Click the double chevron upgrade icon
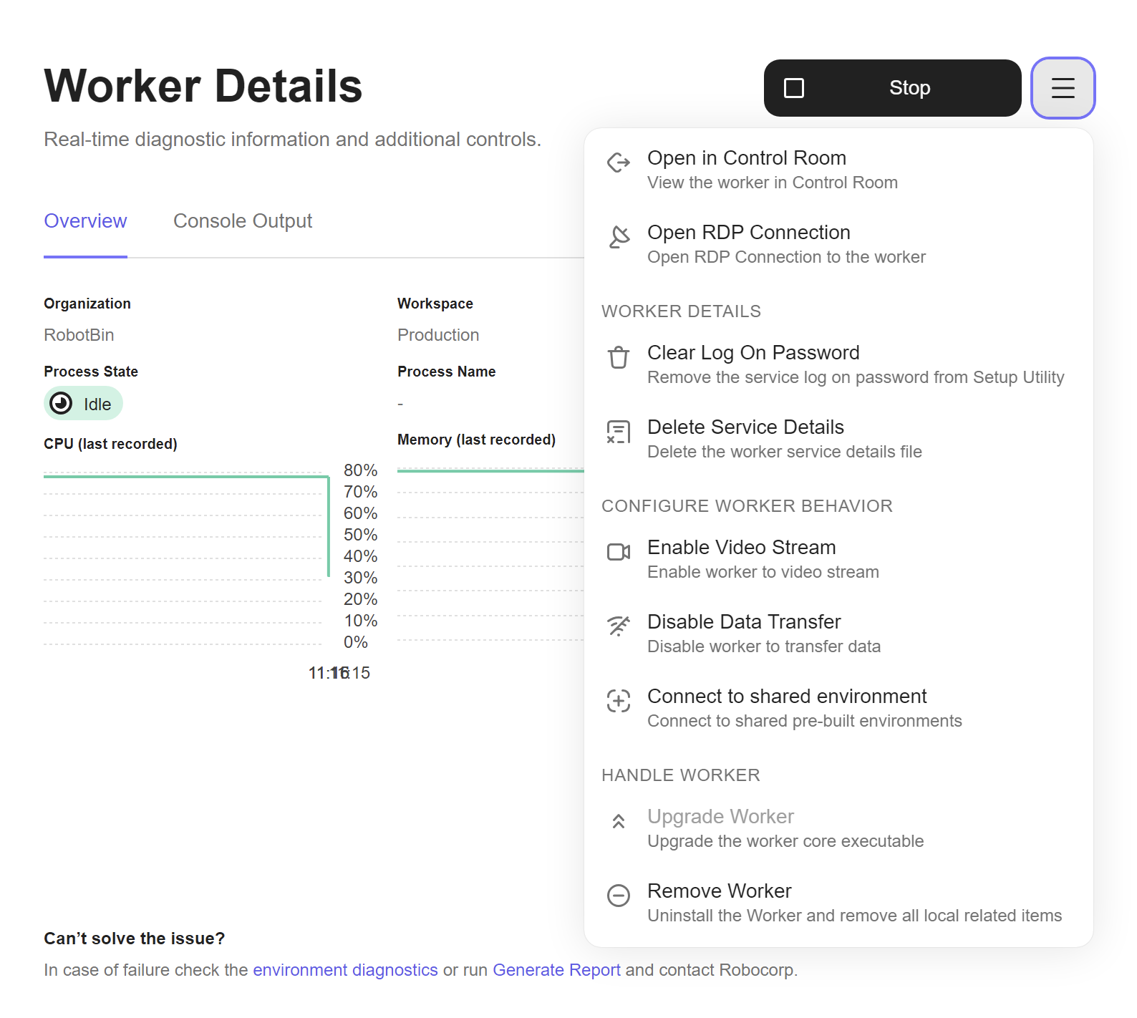The height and width of the screenshot is (1018, 1137). click(x=619, y=821)
